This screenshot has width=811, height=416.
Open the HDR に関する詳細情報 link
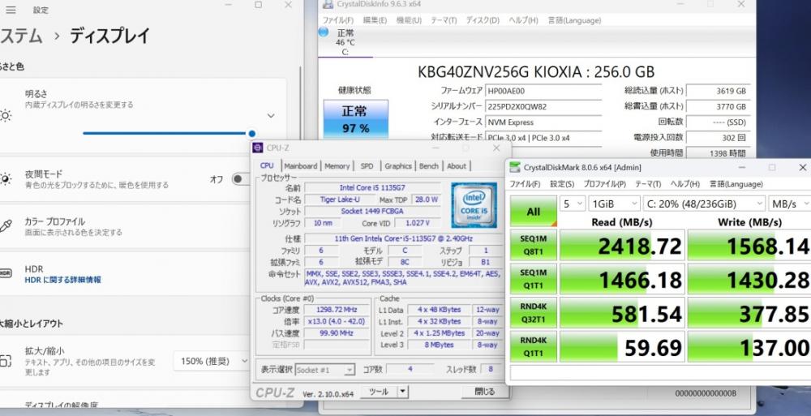pyautogui.click(x=63, y=280)
